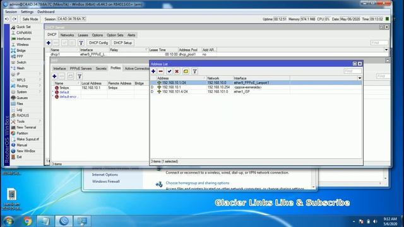Open Windows Firewall link
Screen dimensions: 404x227
click(106, 182)
